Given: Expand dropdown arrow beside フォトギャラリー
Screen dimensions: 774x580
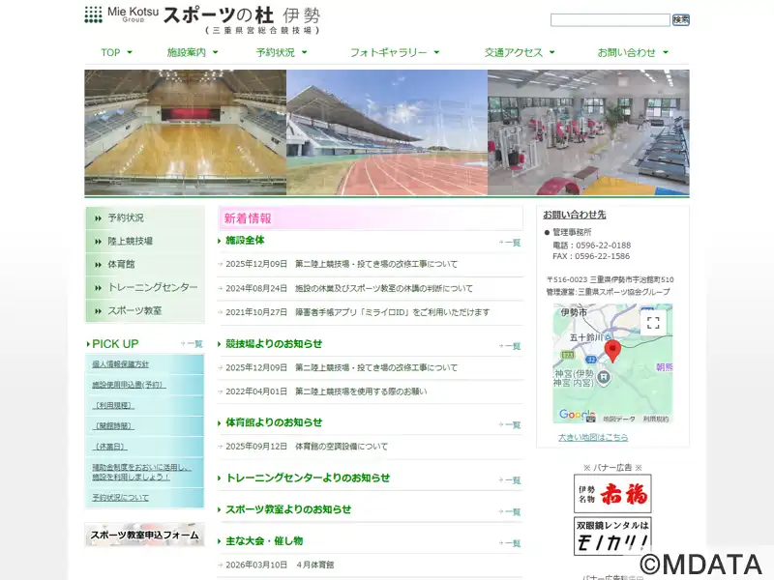Looking at the screenshot, I should (x=436, y=52).
